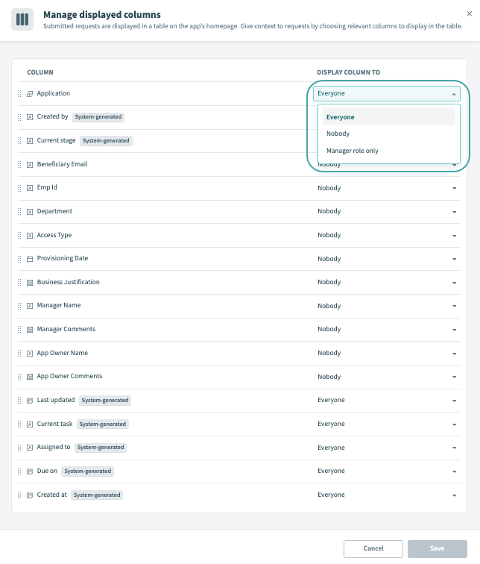Pick Everyone in the dropdown list

pyautogui.click(x=340, y=117)
